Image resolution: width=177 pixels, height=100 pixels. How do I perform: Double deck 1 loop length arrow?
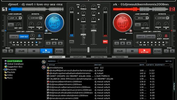coord(40,42)
